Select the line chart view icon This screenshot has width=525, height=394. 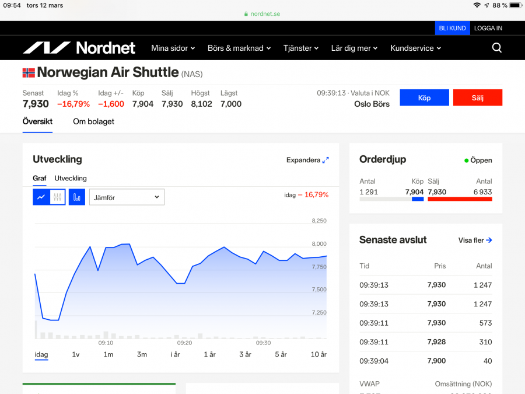pos(41,197)
